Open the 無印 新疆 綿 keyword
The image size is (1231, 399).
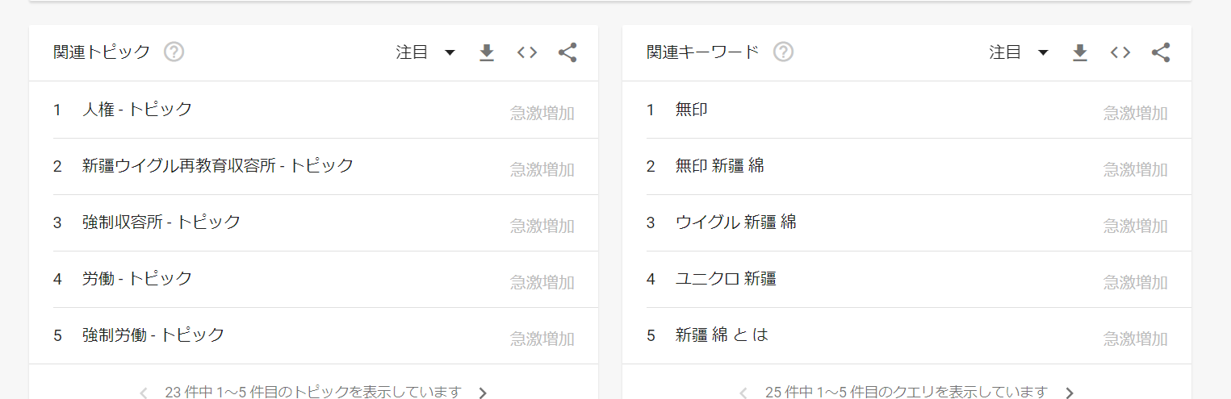[907, 166]
